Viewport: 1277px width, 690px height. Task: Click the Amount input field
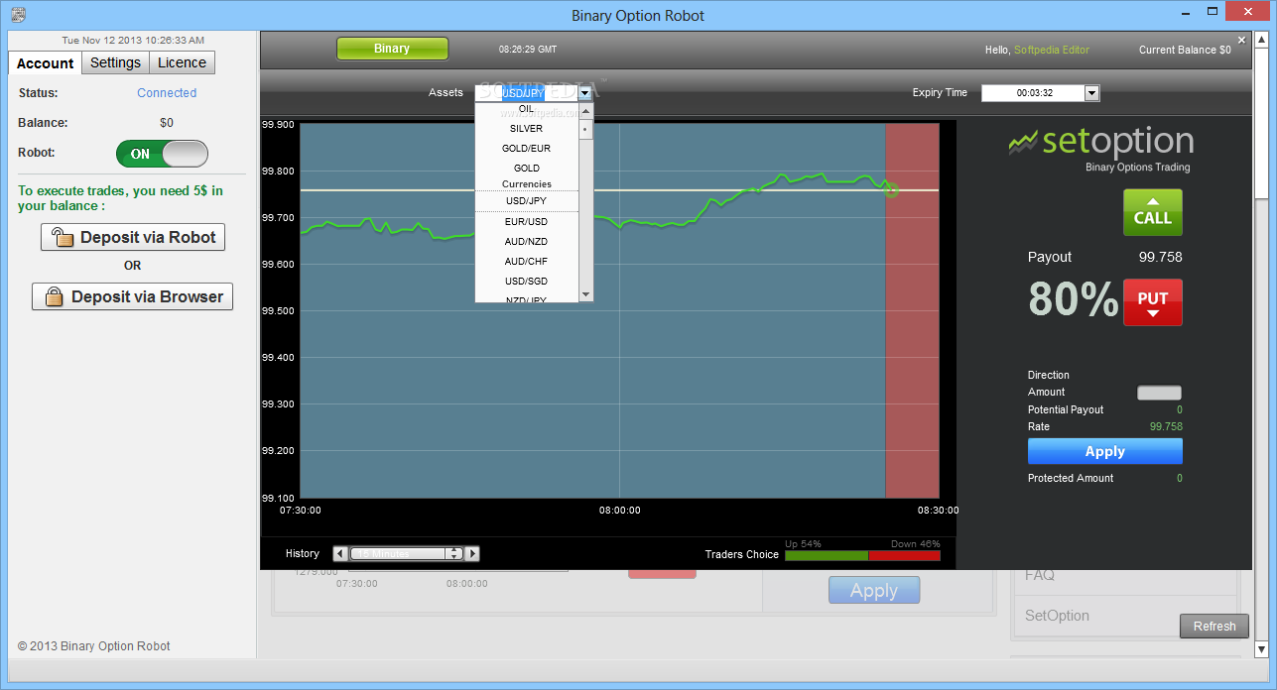pos(1159,393)
